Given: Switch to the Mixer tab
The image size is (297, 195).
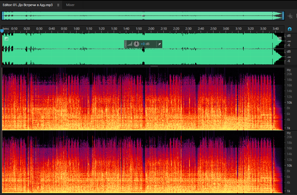Looking at the screenshot, I should (70, 5).
